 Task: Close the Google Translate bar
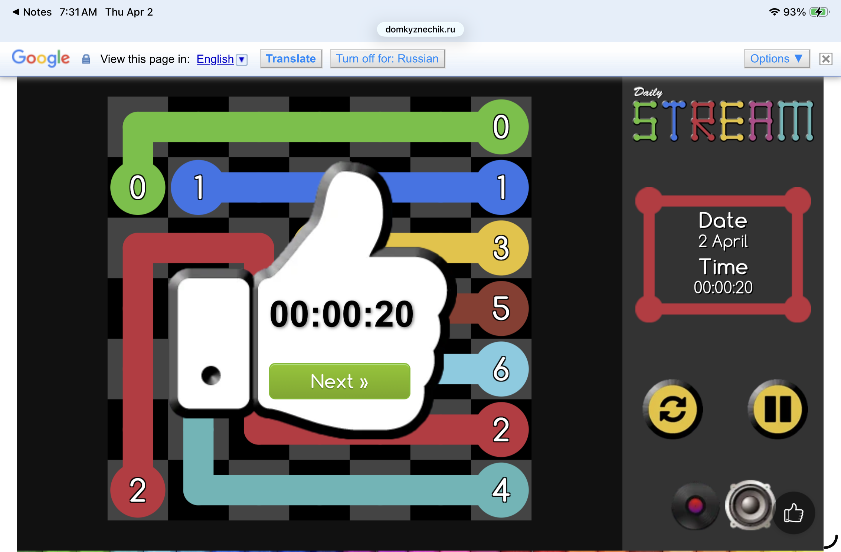click(825, 59)
